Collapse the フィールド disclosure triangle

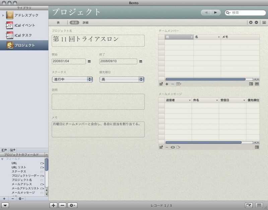(2, 159)
